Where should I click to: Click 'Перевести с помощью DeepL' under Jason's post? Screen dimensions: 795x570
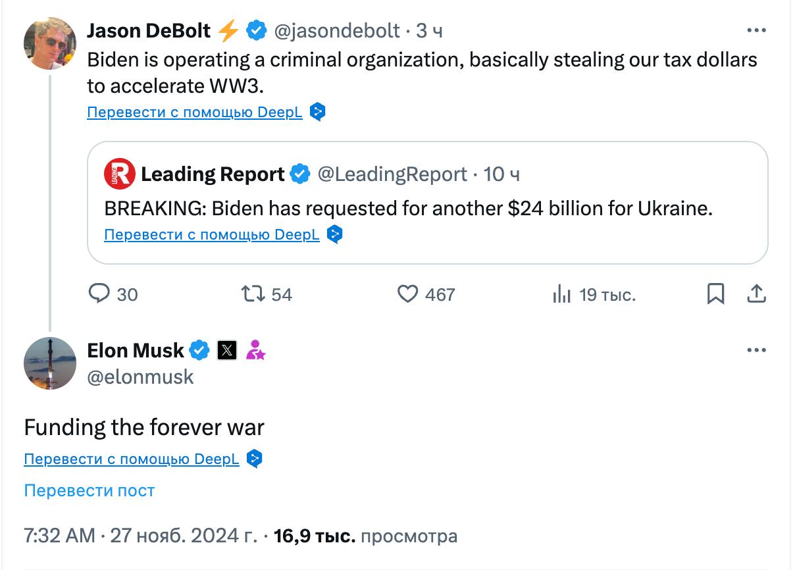click(x=195, y=113)
